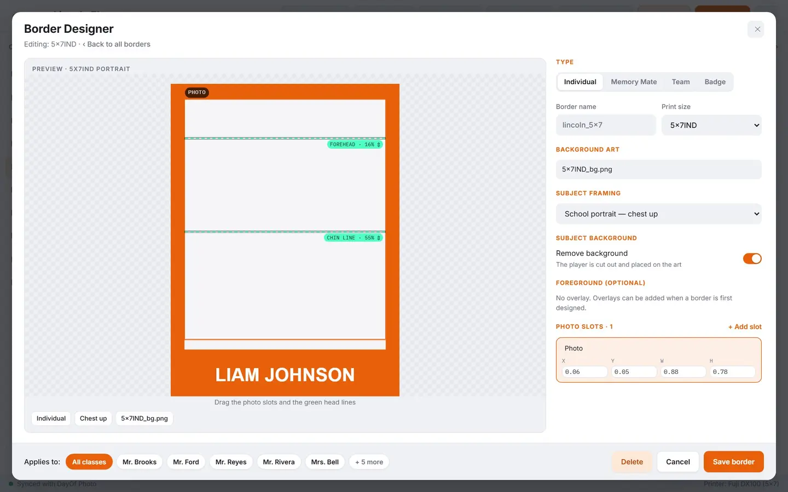This screenshot has width=788, height=492.
Task: Click the Chest up tag under preview
Action: coord(93,419)
